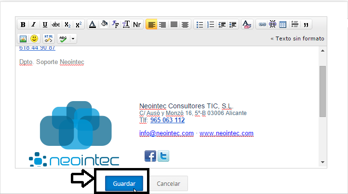Apply superscript formatting
Viewport: 348px width, 194px height.
tap(79, 25)
